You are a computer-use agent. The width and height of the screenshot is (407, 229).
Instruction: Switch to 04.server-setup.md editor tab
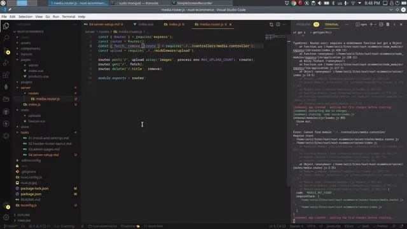tap(104, 24)
